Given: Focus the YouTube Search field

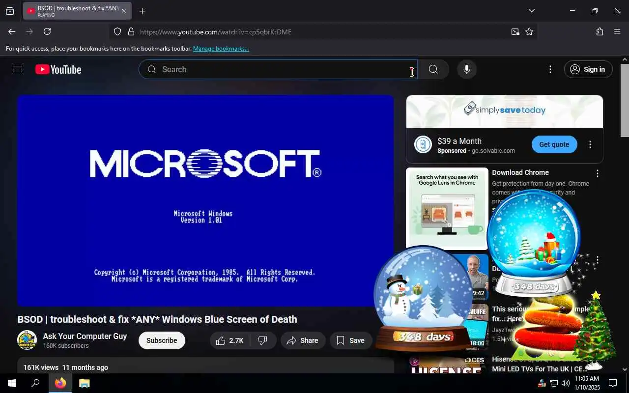Looking at the screenshot, I should 278,69.
